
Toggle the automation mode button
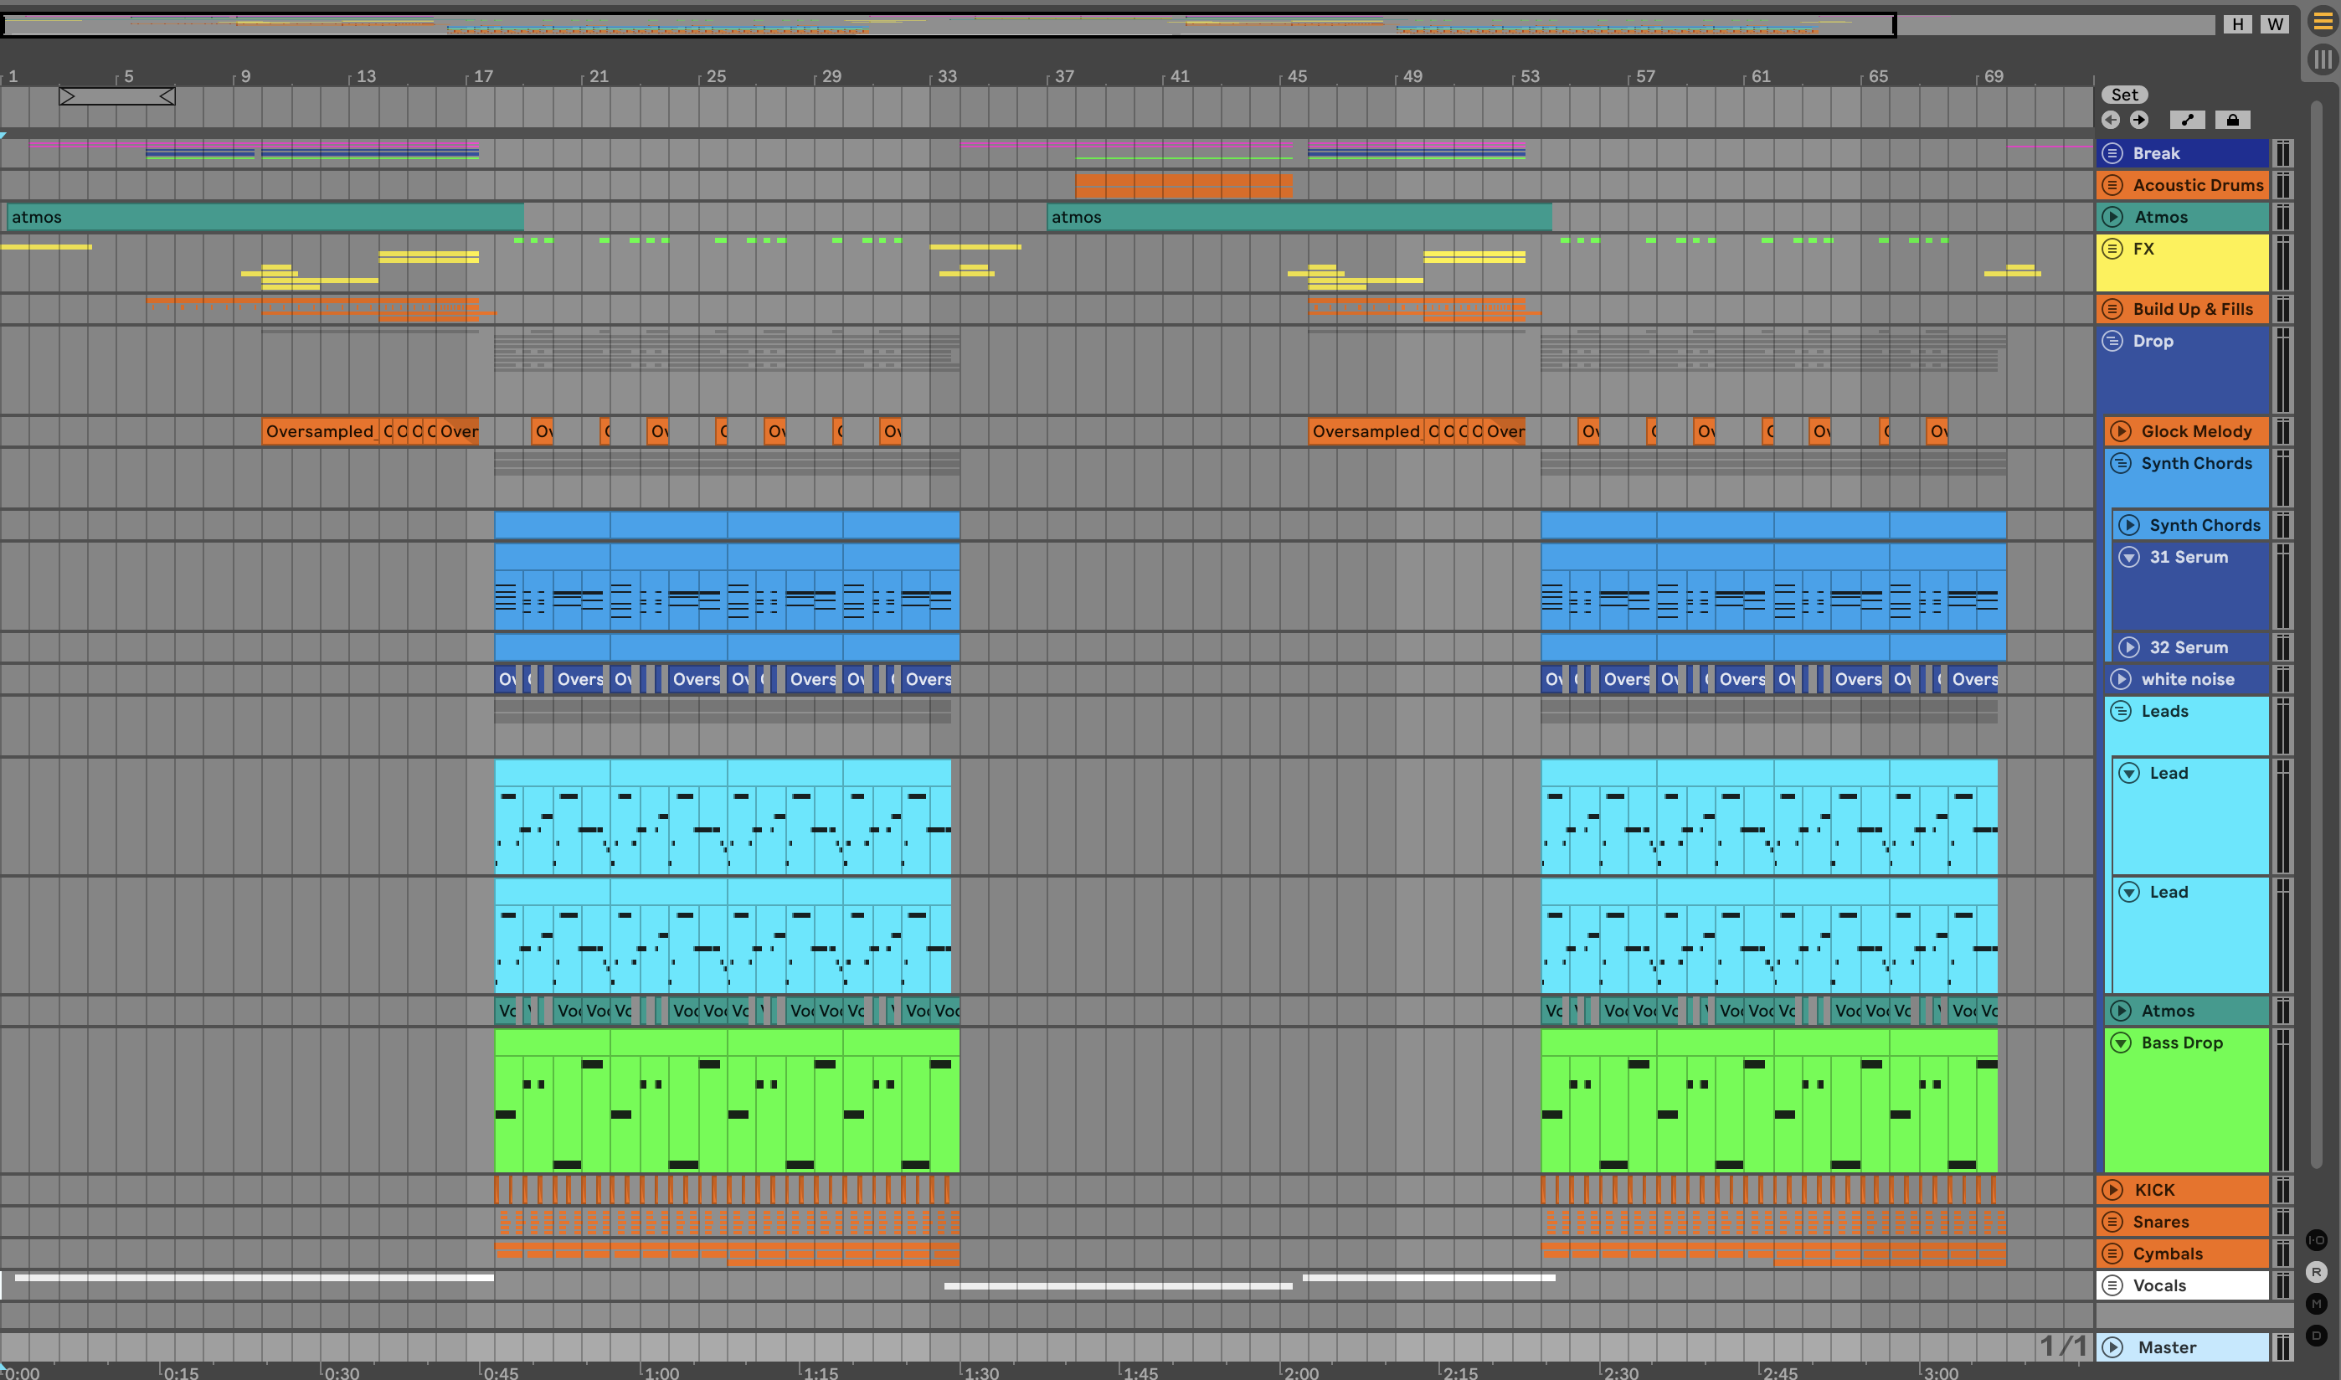[2187, 120]
